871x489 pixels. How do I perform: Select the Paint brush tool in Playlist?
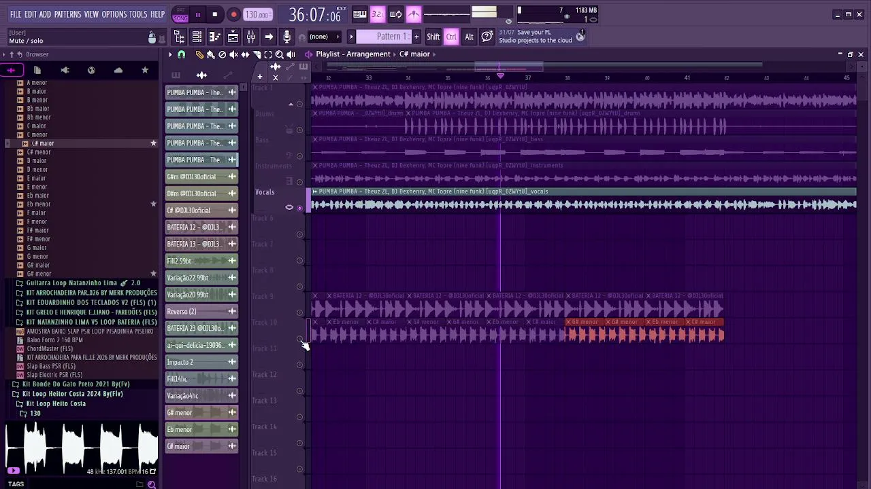pyautogui.click(x=211, y=54)
